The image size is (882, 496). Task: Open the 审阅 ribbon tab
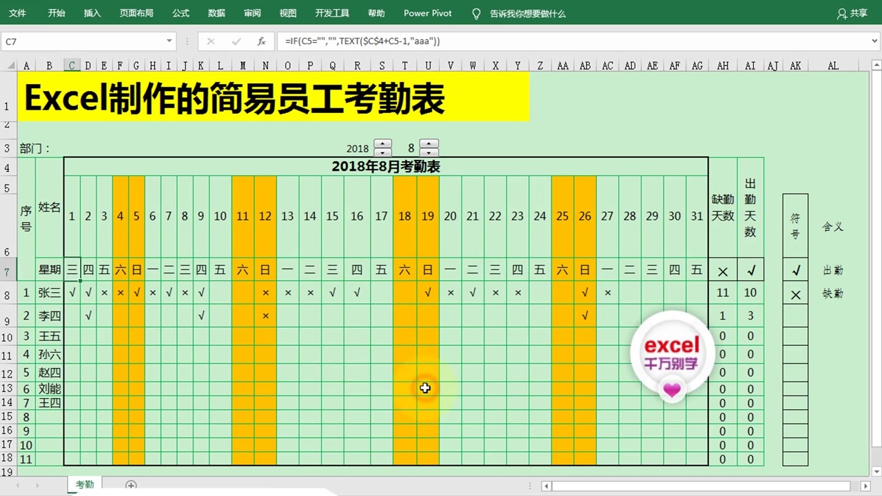[x=252, y=13]
